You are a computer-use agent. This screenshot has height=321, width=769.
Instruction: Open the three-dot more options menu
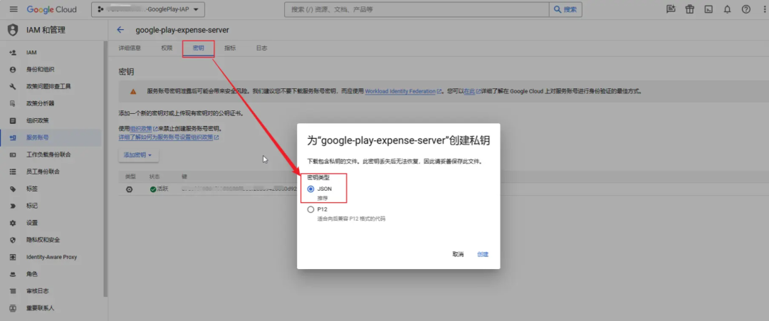[x=764, y=9]
